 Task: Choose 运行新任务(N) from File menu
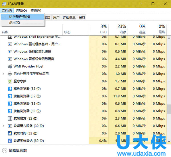pos(22,17)
